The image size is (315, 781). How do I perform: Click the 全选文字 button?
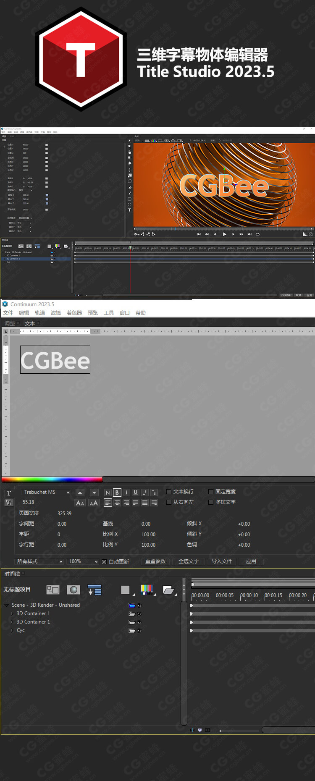coord(189,561)
